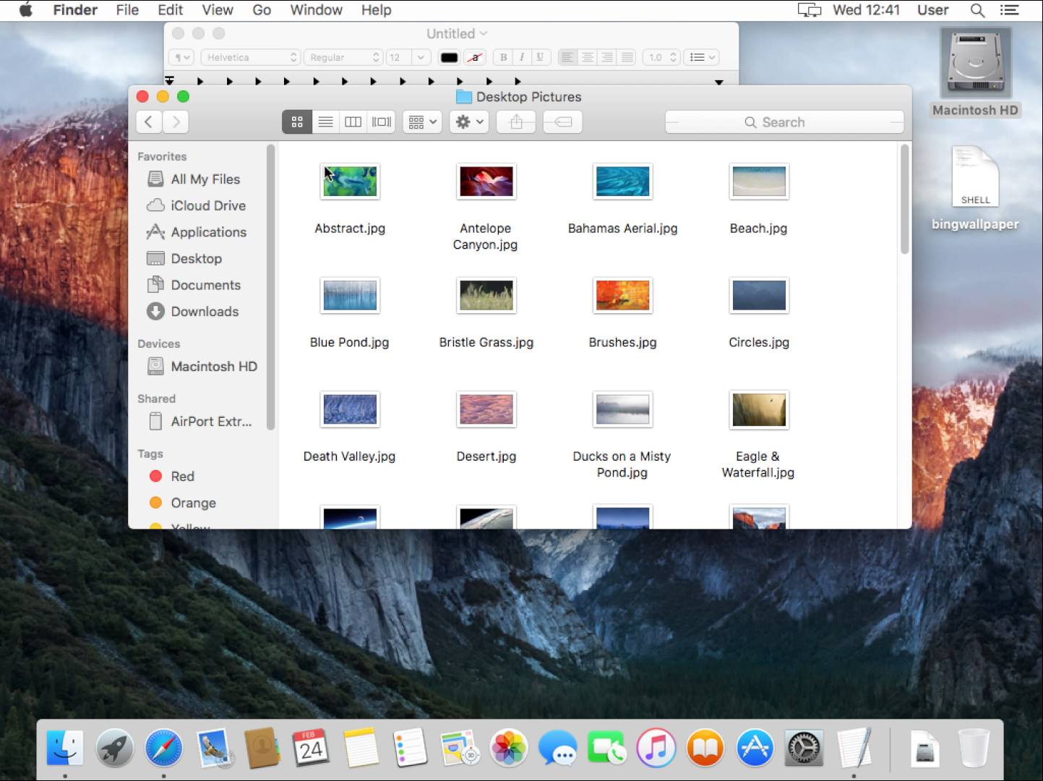The image size is (1043, 781).
Task: Open the Window menu
Action: pyautogui.click(x=315, y=10)
